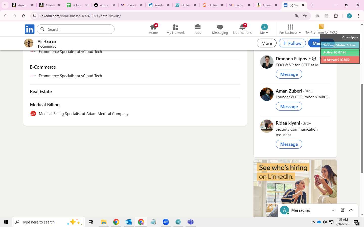Viewport: 364px width, 227px height.
Task: Click Adam Medical Company logo icon
Action: coord(33,114)
